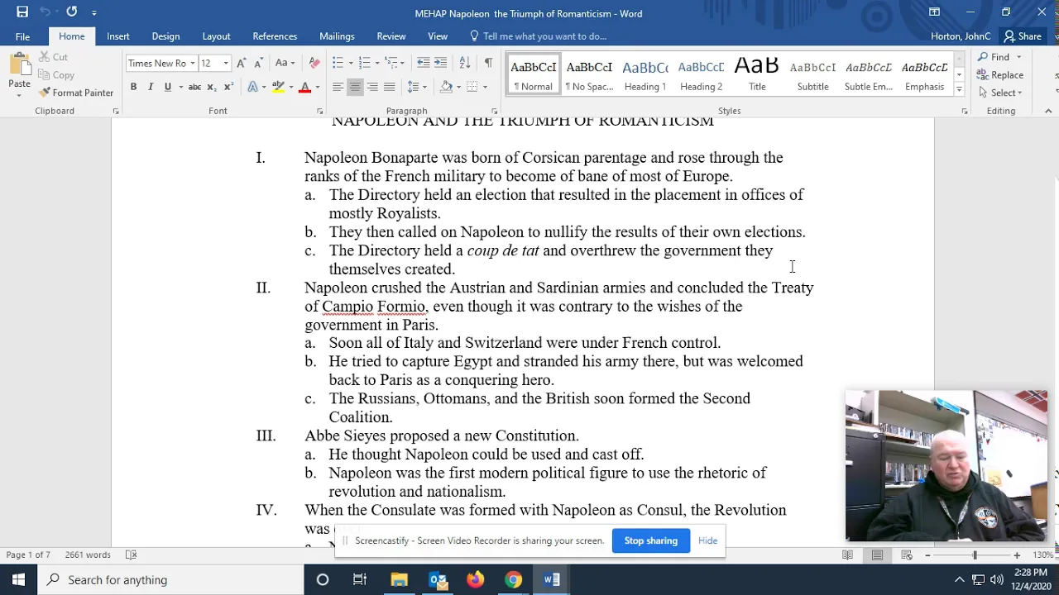Open Firefox from the taskbar
The height and width of the screenshot is (595, 1059).
475,580
